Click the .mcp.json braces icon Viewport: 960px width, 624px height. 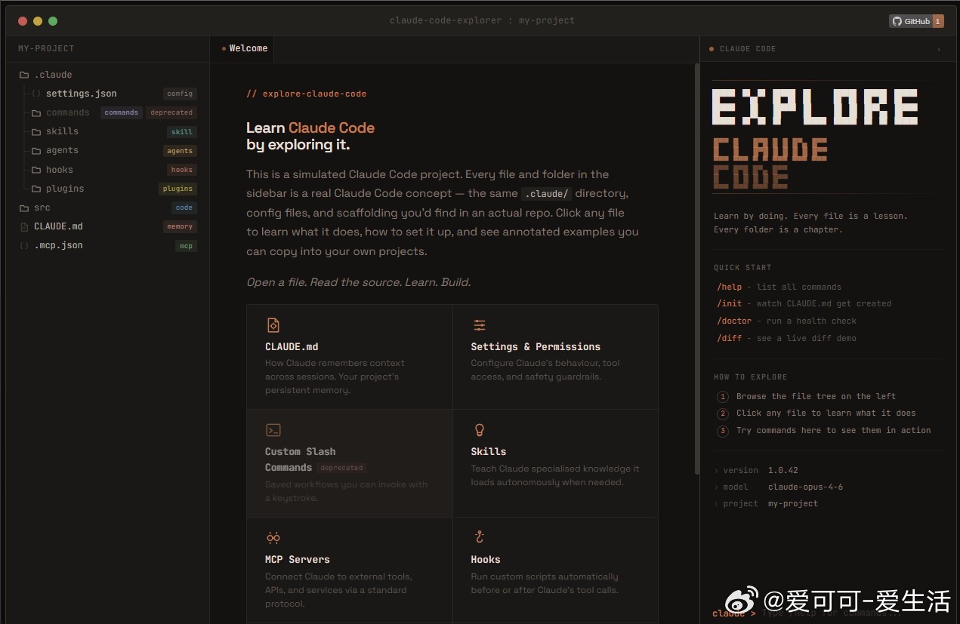[x=24, y=245]
